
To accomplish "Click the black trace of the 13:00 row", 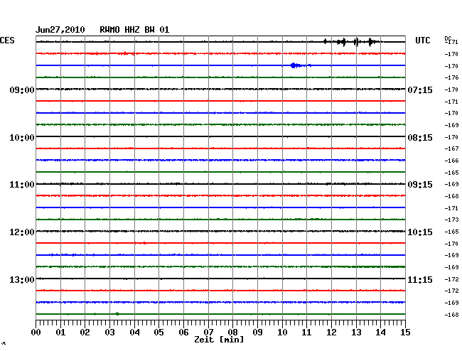I will pos(220,279).
